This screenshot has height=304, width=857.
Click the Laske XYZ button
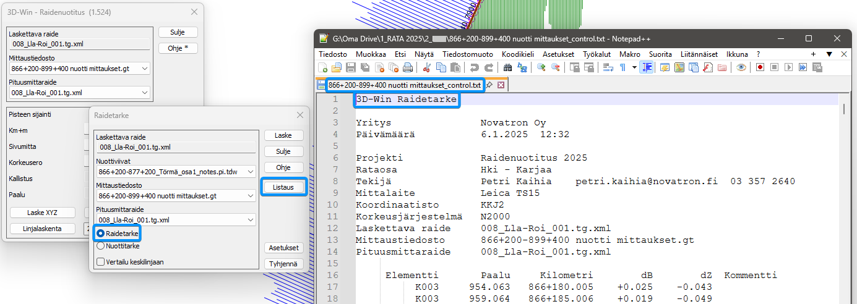click(x=42, y=213)
